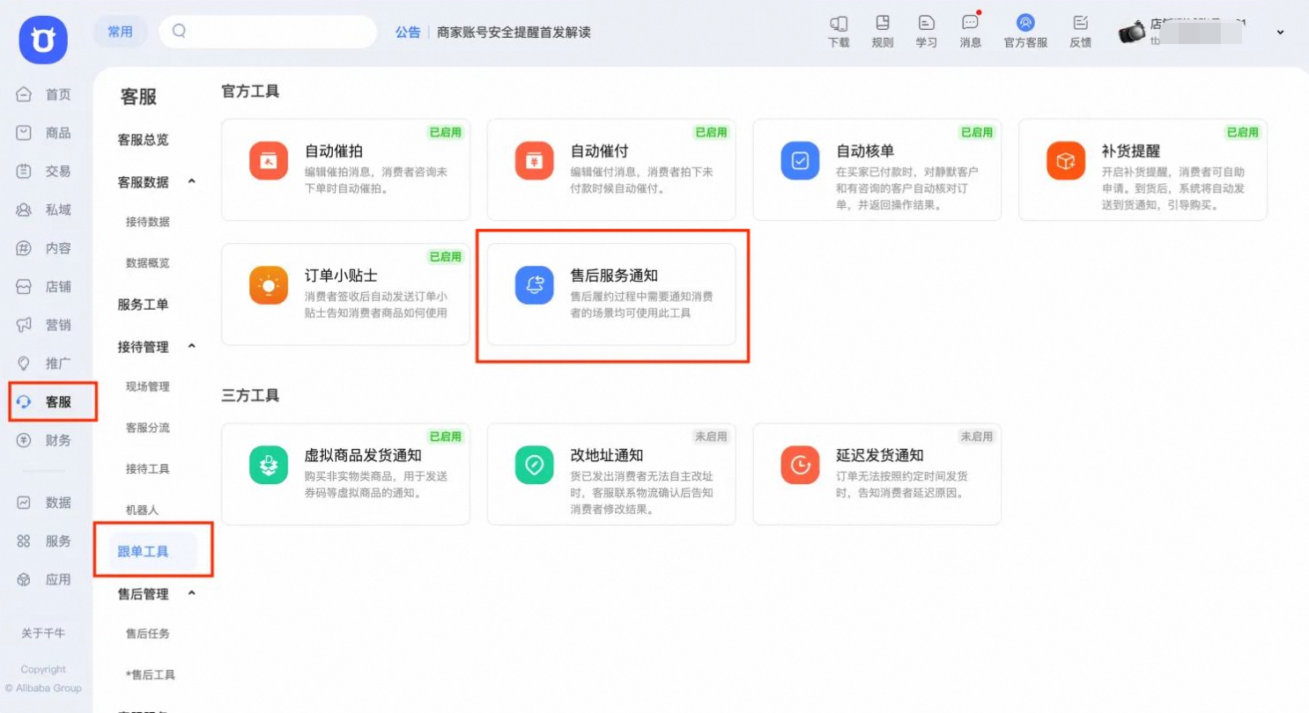Open 应用 in left sidebar

tap(44, 579)
